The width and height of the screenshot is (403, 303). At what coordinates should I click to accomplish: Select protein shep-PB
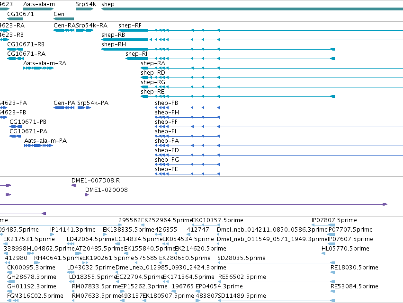[166, 103]
